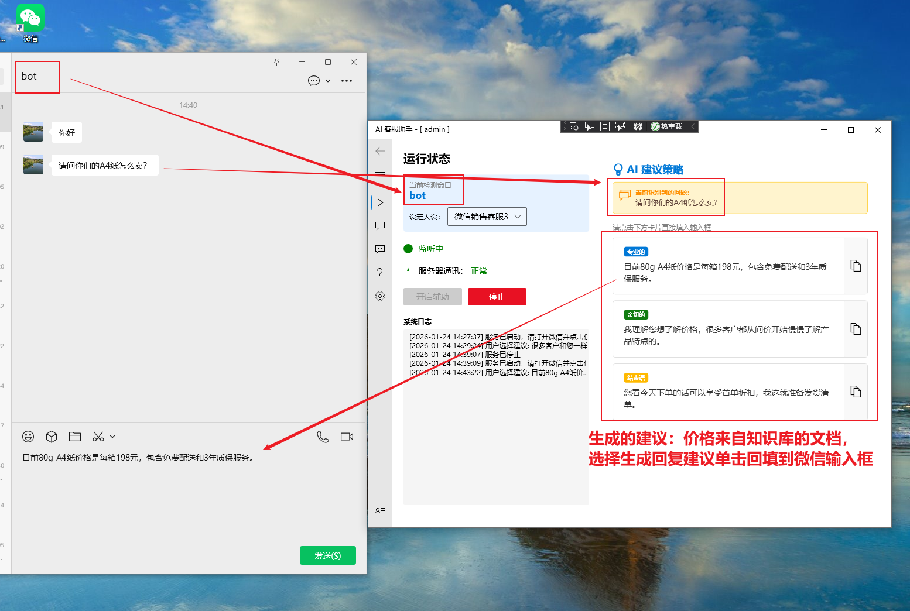Go back using AI assistant's back arrow

(380, 151)
